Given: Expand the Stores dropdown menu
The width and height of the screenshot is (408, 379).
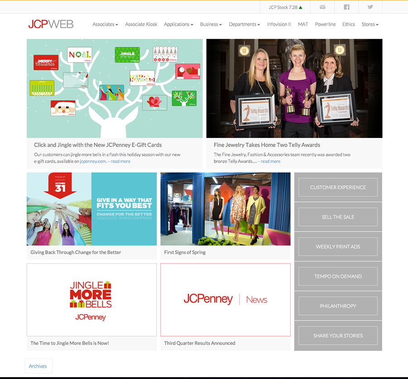Looking at the screenshot, I should pos(370,24).
